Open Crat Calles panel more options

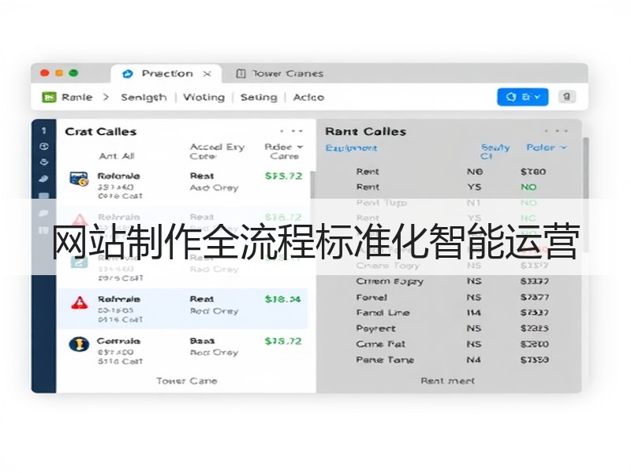(291, 131)
